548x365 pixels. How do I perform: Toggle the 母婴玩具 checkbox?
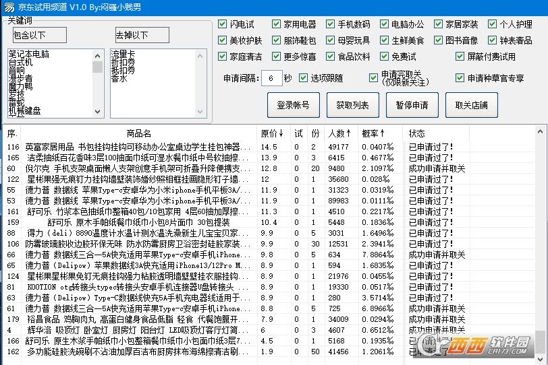[x=330, y=40]
